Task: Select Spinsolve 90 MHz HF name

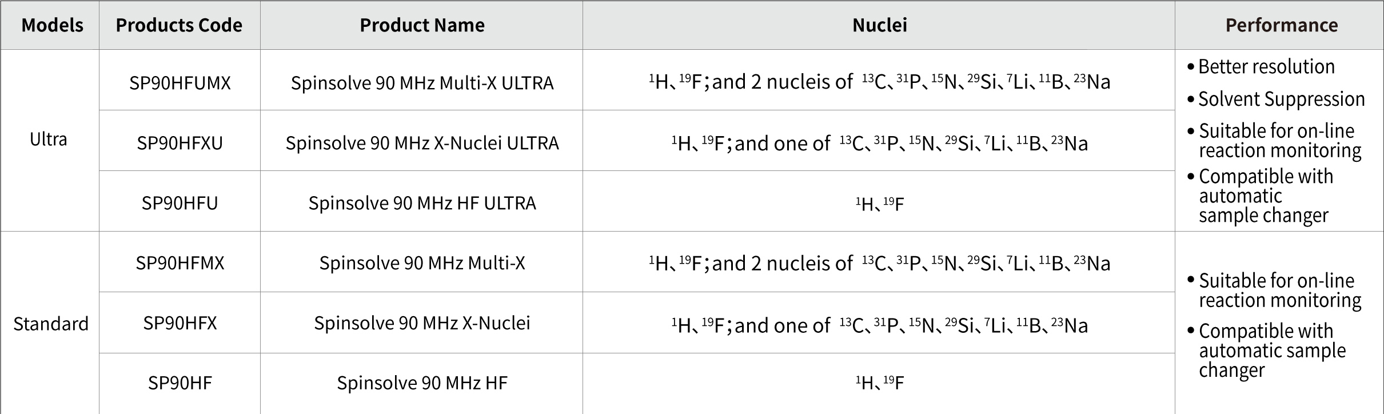Action: pos(422,383)
